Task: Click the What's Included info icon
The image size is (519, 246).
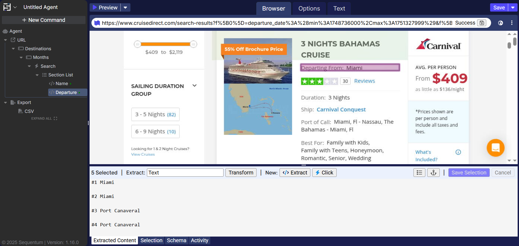Action: (458, 152)
